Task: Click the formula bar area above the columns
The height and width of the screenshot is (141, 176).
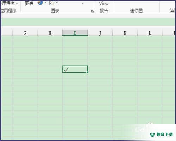Action: pyautogui.click(x=88, y=22)
